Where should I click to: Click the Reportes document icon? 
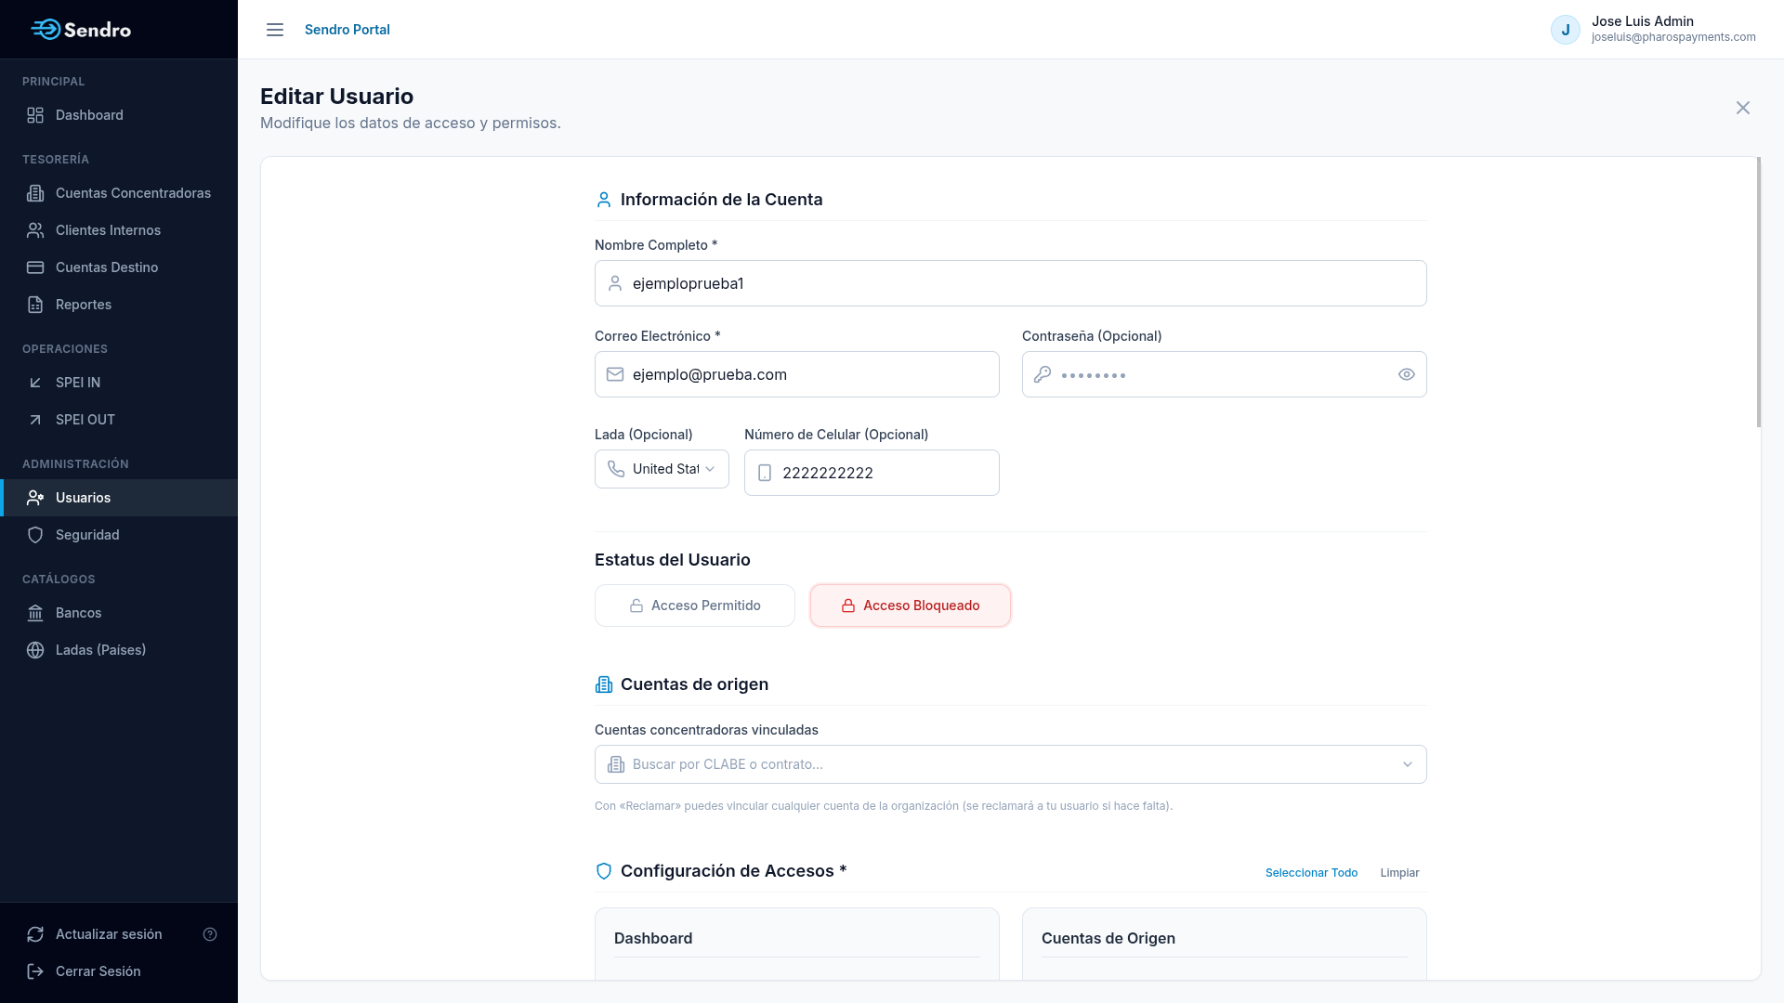35,305
